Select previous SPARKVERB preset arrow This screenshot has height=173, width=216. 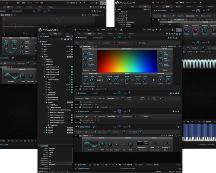pyautogui.click(x=164, y=47)
